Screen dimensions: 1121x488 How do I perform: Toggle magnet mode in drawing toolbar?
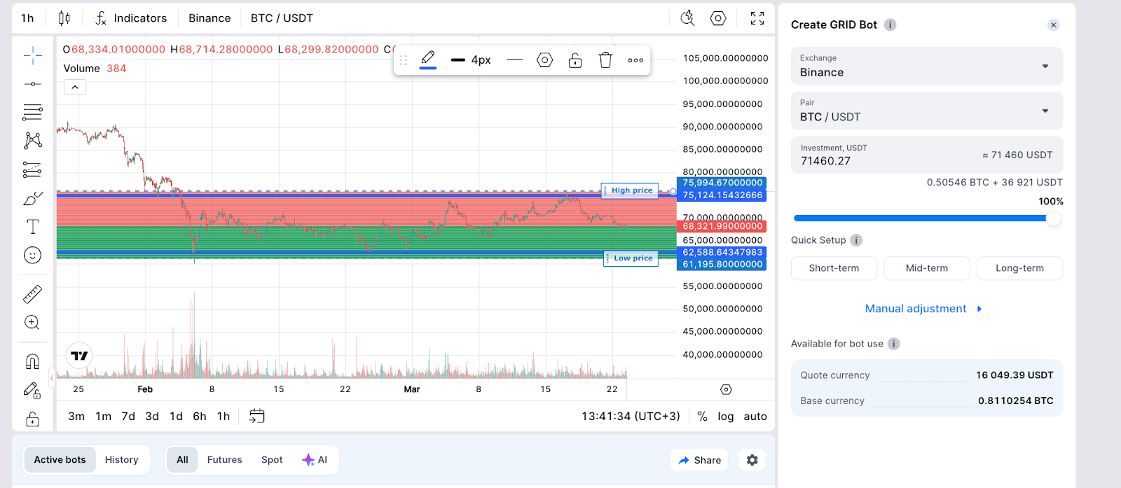(x=32, y=361)
